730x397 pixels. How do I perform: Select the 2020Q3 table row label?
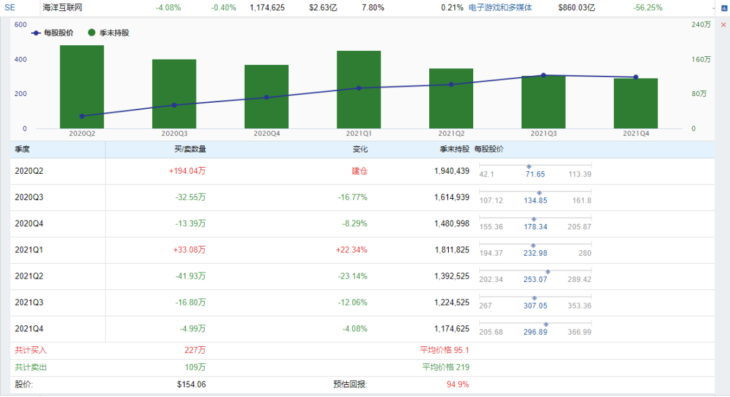click(29, 197)
